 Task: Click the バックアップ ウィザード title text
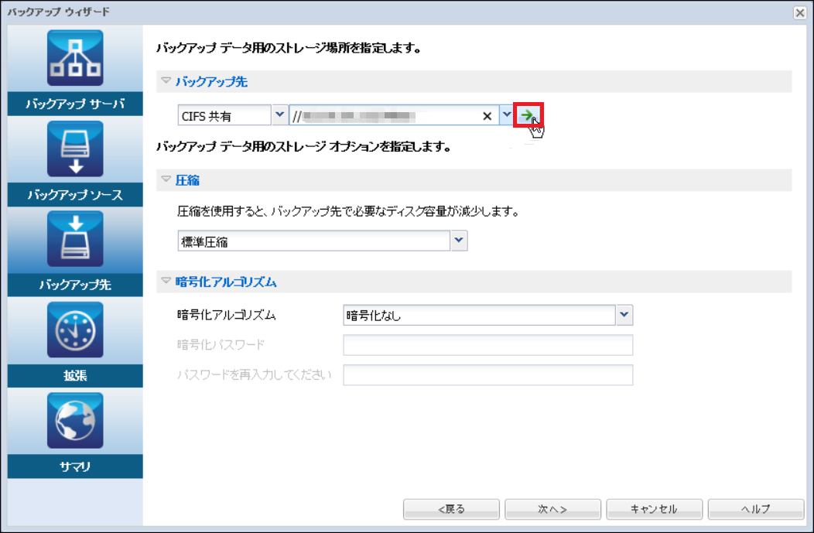(59, 12)
